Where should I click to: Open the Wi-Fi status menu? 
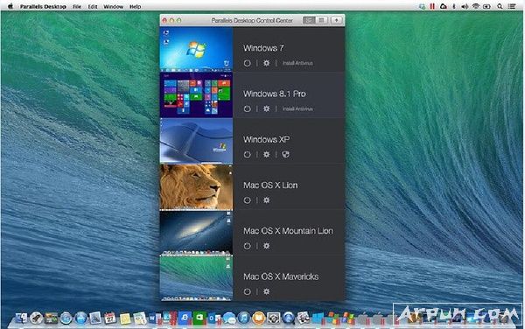point(476,6)
